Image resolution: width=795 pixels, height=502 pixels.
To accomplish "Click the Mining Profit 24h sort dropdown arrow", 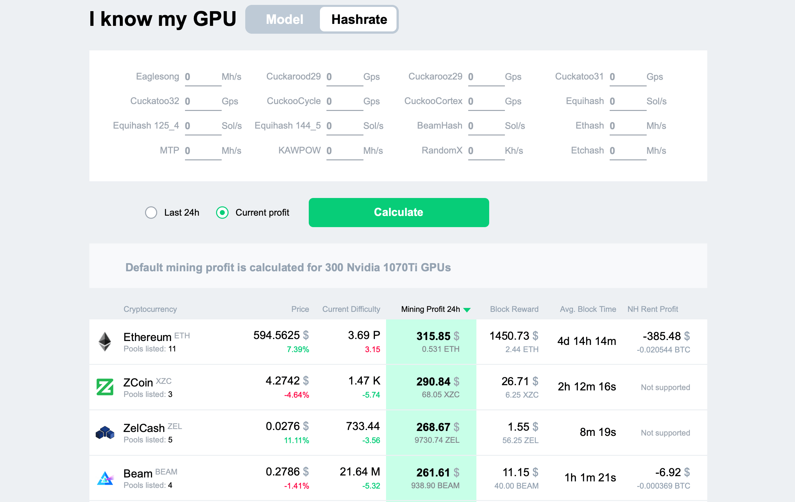I will [469, 309].
